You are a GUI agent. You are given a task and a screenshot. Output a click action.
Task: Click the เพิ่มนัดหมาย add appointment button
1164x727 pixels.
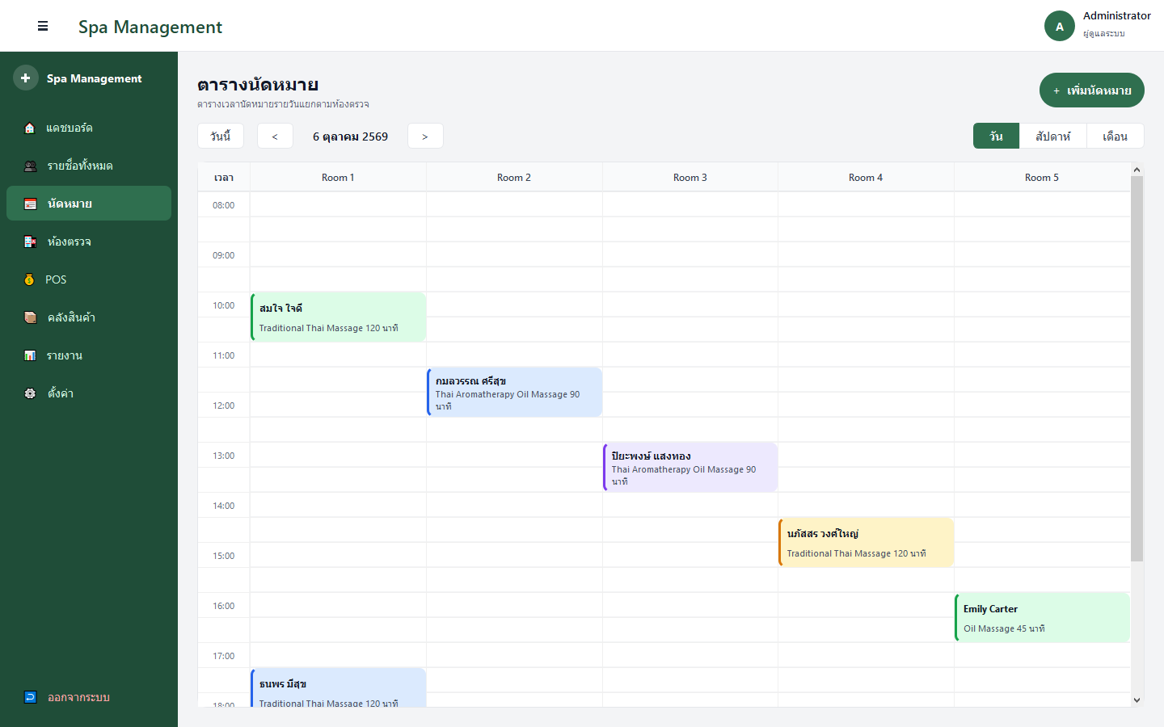click(x=1092, y=90)
